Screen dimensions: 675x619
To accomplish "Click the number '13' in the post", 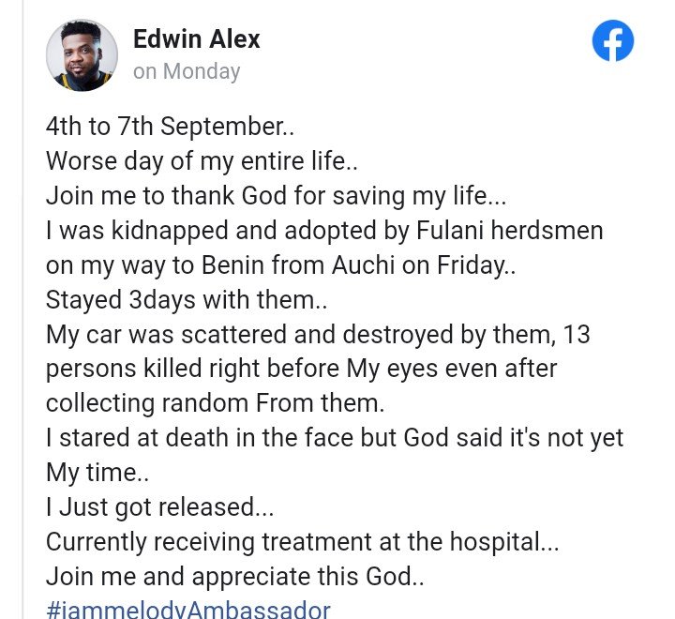I will click(x=576, y=335).
